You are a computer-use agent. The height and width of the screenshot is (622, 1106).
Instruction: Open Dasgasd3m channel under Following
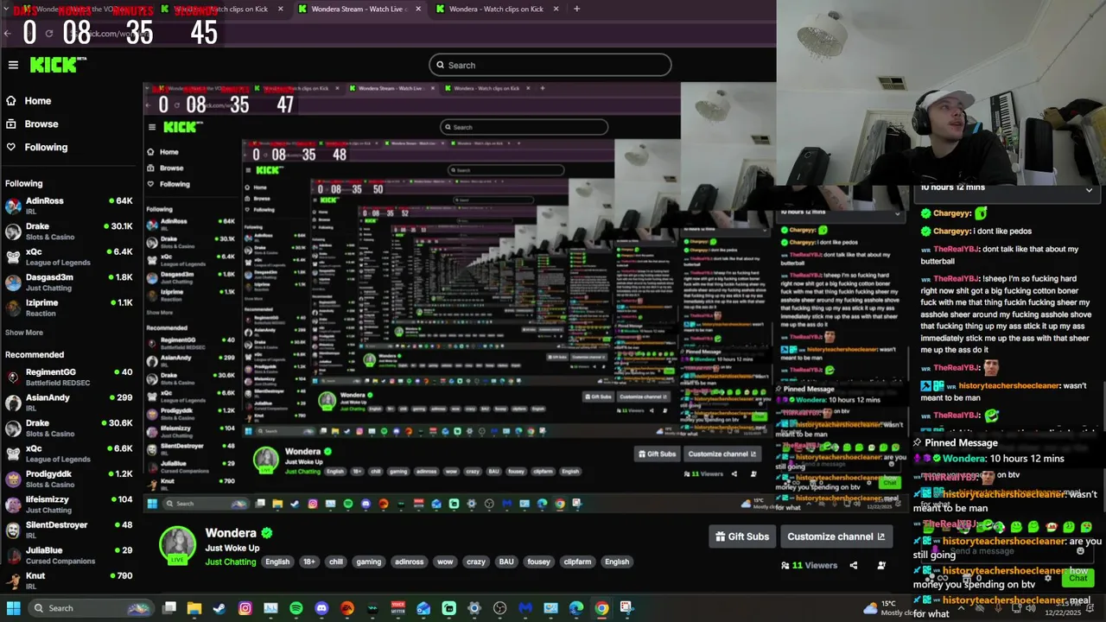point(69,282)
